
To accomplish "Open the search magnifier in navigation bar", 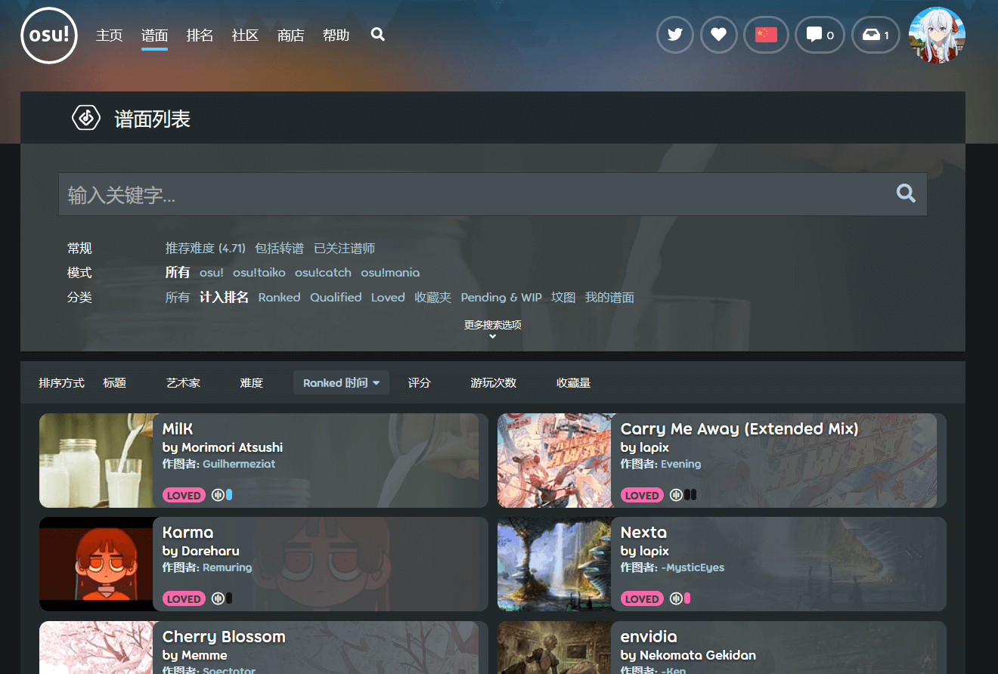I will (x=378, y=35).
